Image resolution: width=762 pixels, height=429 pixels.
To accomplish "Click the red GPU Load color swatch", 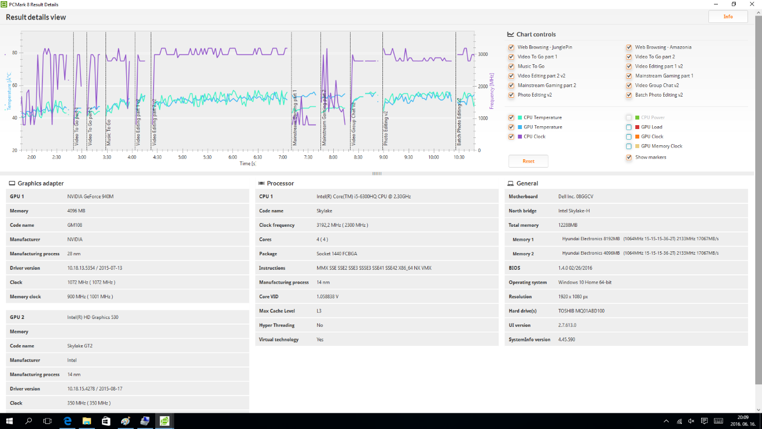I will tap(638, 127).
